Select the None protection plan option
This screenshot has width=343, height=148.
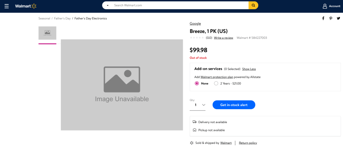pyautogui.click(x=197, y=83)
